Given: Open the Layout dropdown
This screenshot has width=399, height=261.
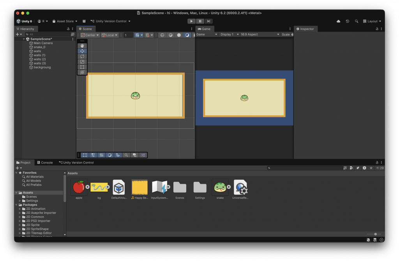Looking at the screenshot, I should [x=372, y=21].
